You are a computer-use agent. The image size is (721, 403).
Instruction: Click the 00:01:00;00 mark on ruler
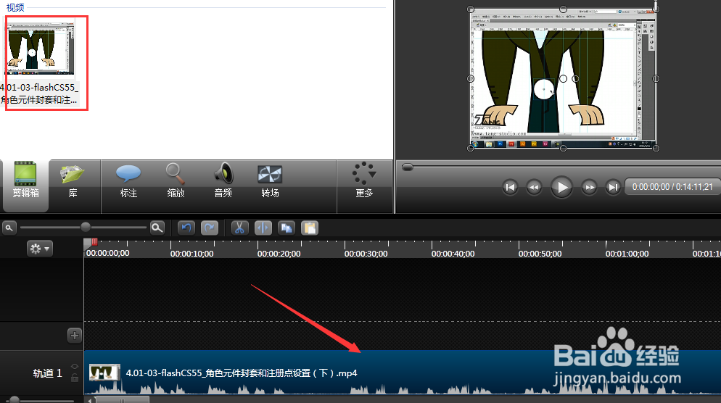click(x=627, y=254)
